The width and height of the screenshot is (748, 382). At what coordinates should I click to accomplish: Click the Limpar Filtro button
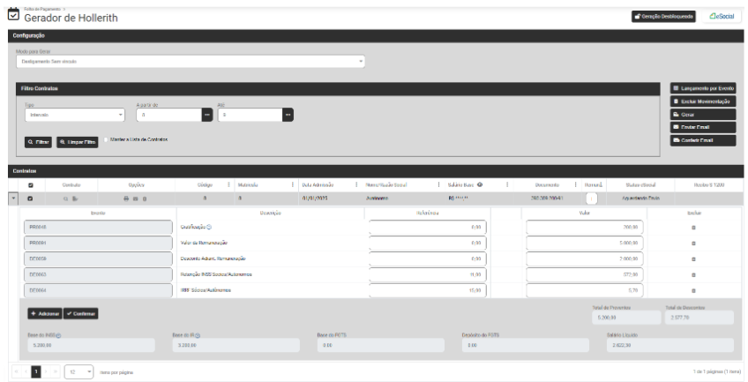pyautogui.click(x=78, y=142)
